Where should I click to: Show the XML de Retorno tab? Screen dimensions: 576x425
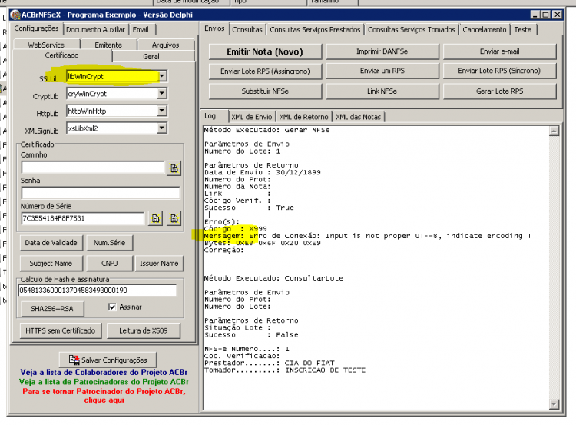[x=304, y=117]
